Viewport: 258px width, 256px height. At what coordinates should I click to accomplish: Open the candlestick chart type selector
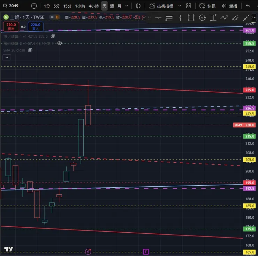coord(138,6)
